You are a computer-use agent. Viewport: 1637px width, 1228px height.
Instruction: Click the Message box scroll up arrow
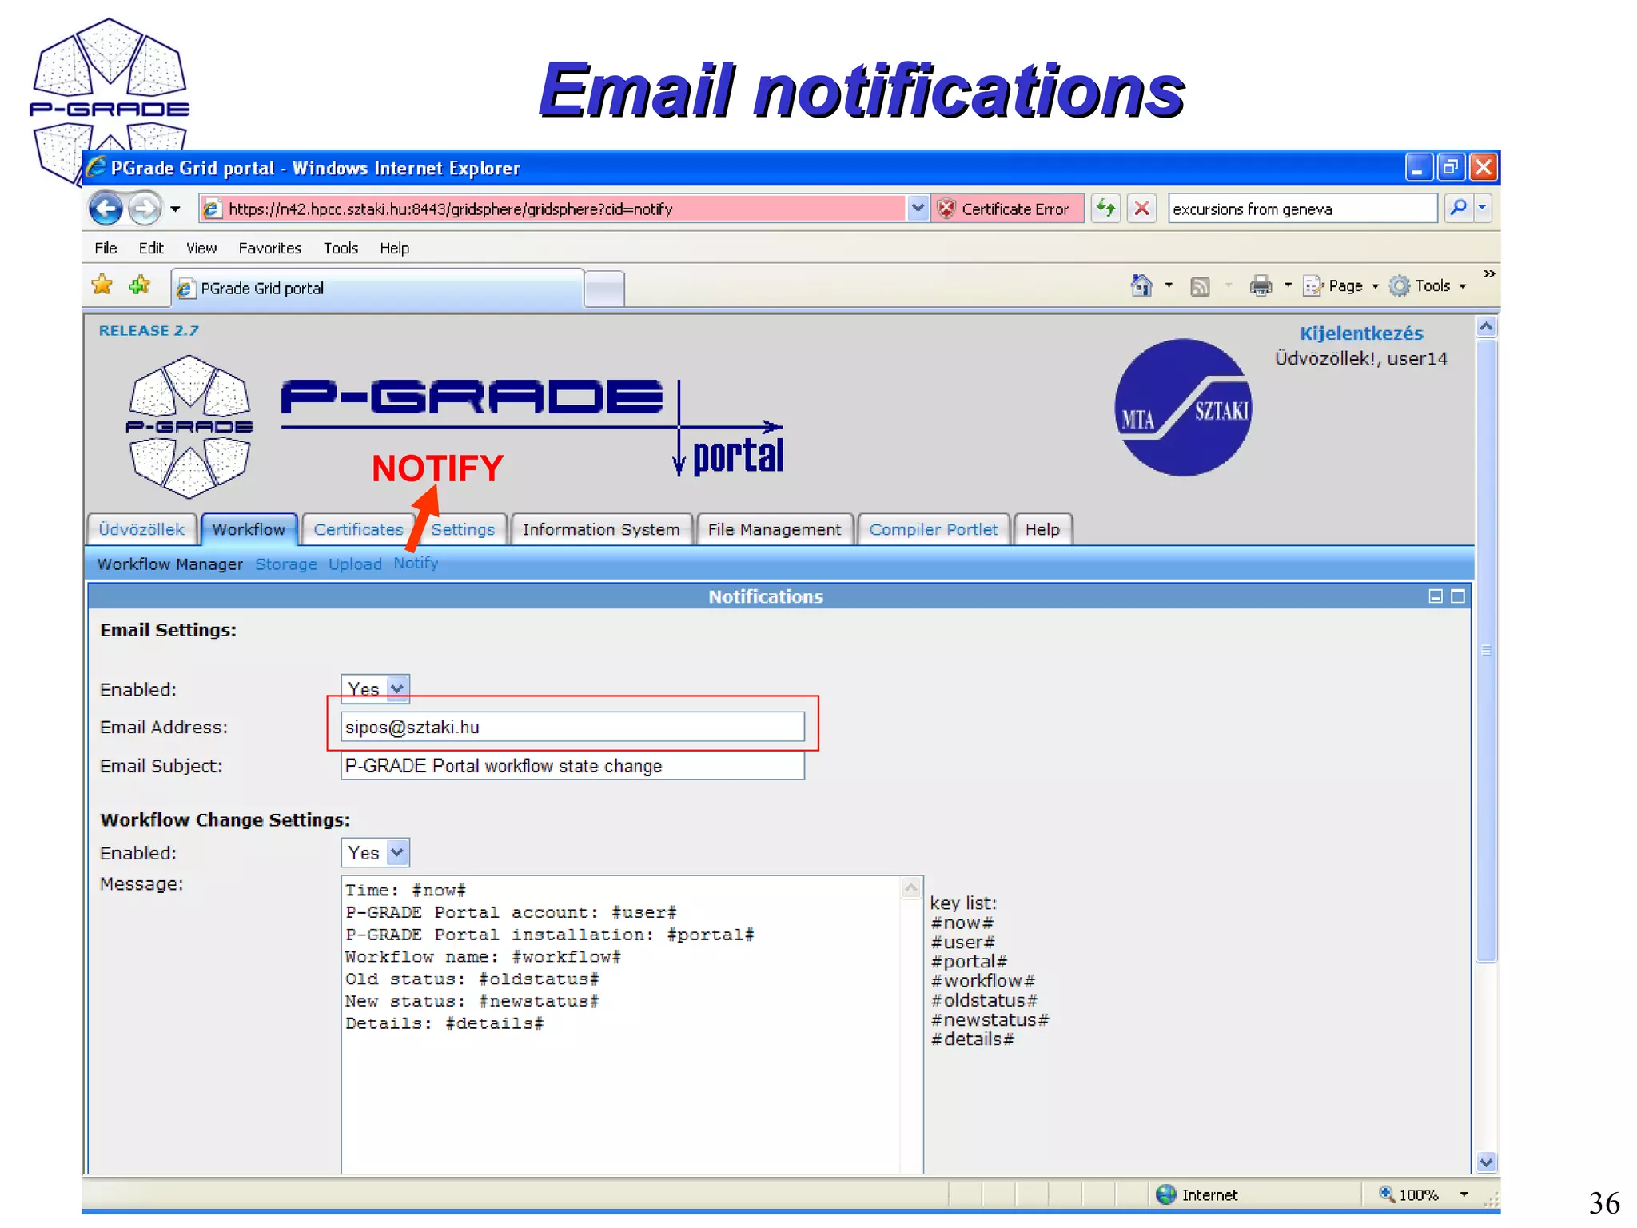pyautogui.click(x=911, y=888)
